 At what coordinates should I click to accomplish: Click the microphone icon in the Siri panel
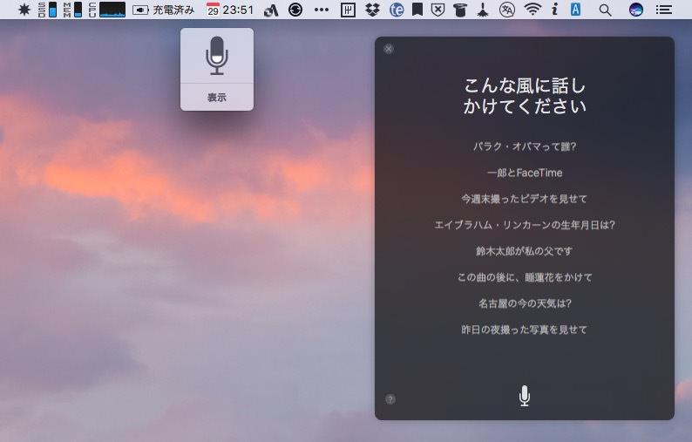(x=524, y=397)
